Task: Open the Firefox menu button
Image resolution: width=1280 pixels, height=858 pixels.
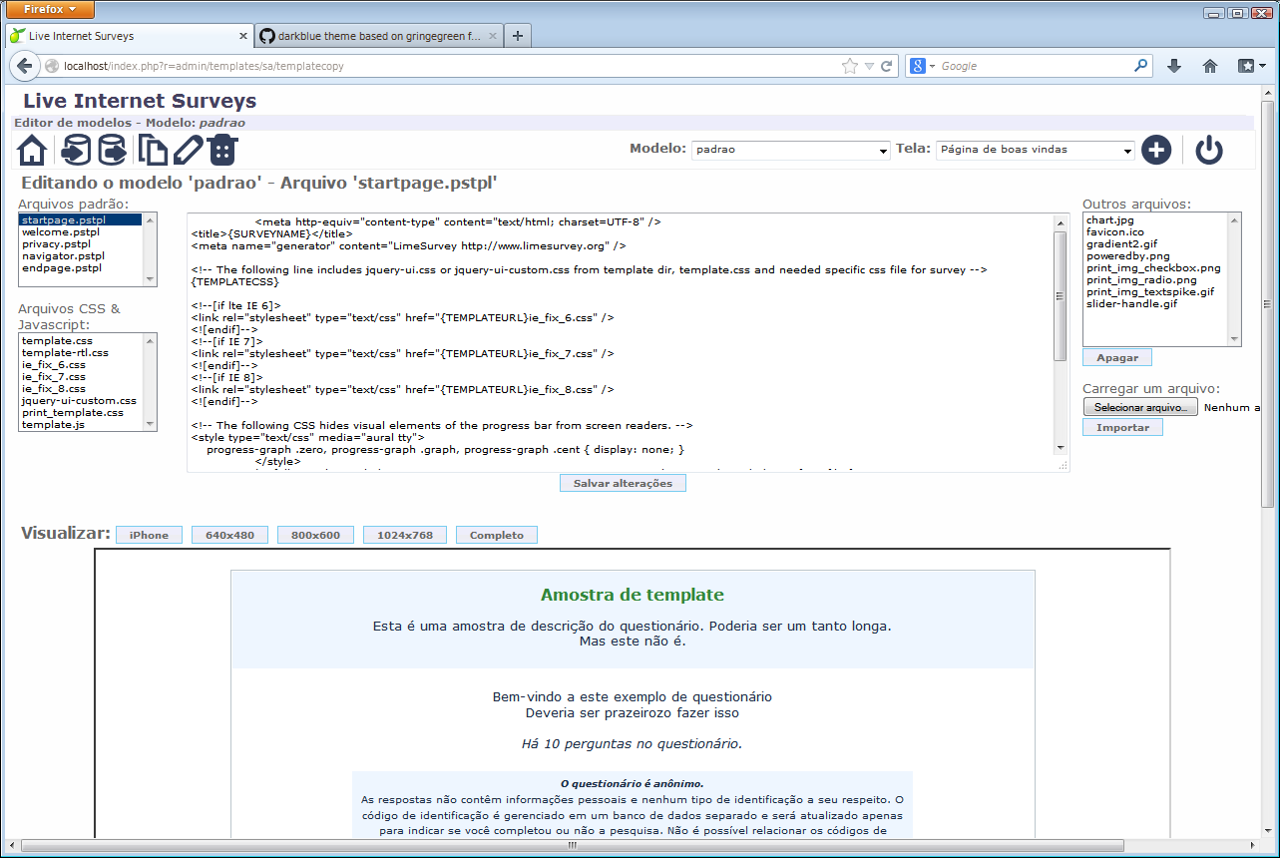Action: [51, 10]
